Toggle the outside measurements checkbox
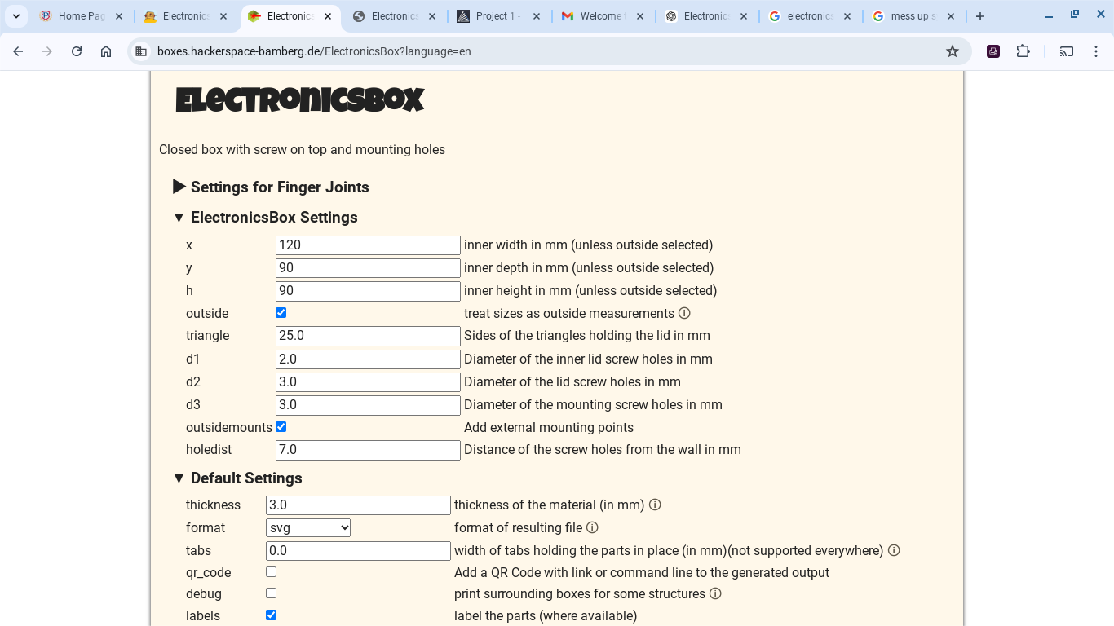Viewport: 1114px width, 626px height. (281, 313)
